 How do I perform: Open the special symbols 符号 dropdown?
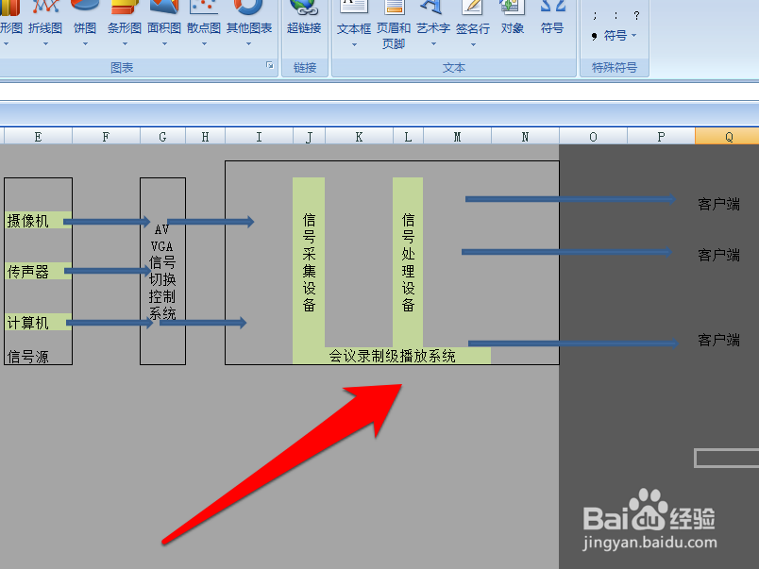coord(616,36)
